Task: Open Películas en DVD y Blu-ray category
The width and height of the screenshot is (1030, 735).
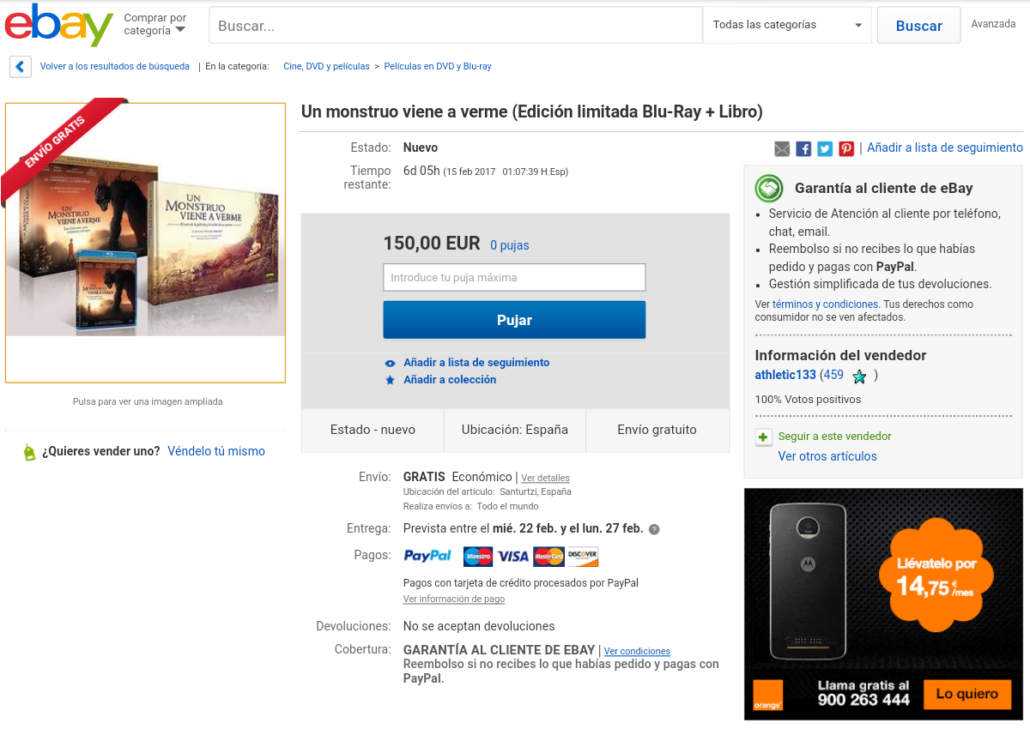Action: tap(438, 66)
